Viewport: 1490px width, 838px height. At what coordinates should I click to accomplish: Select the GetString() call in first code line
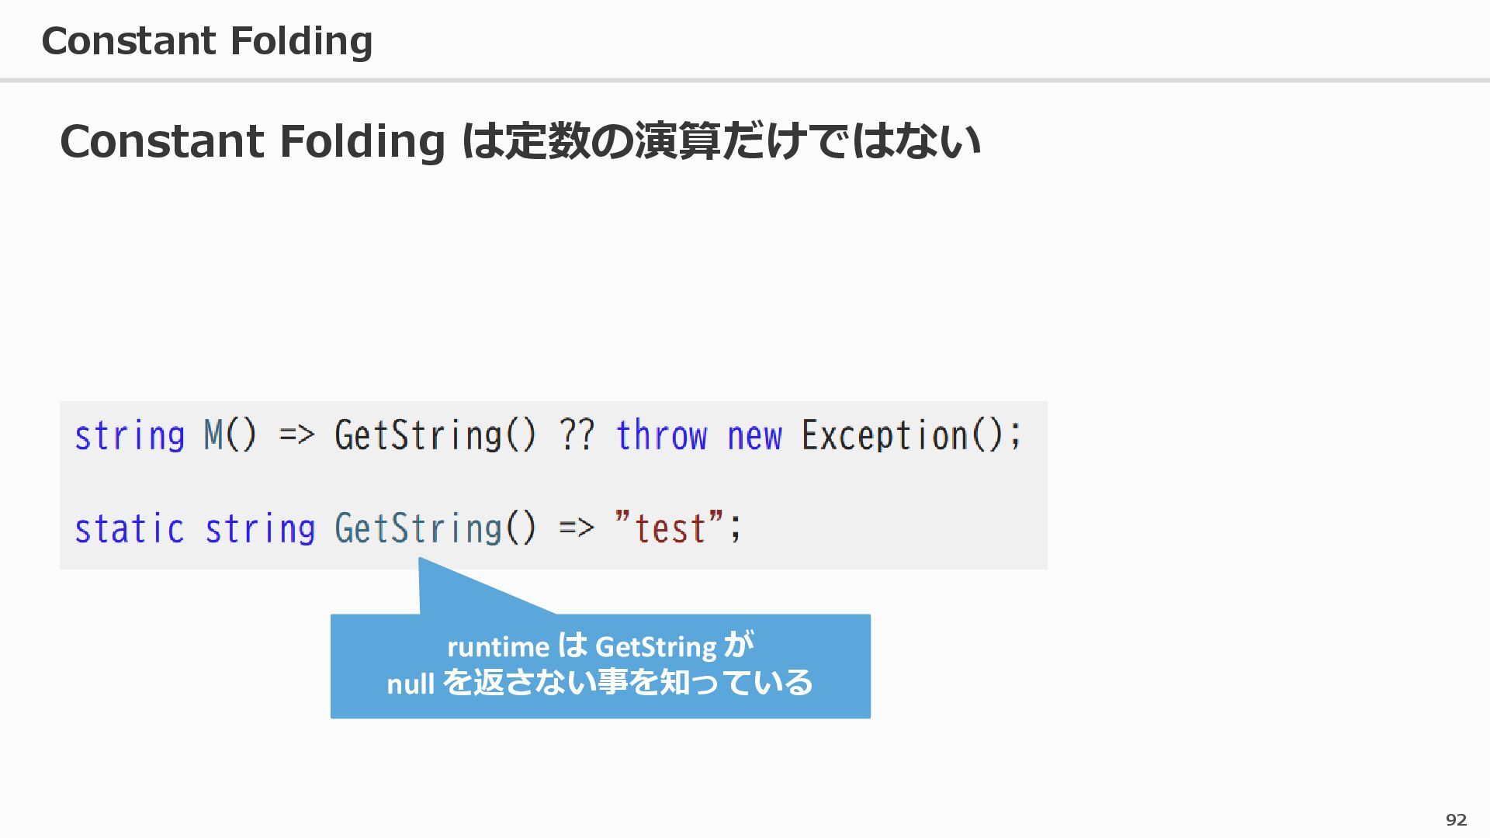[435, 435]
